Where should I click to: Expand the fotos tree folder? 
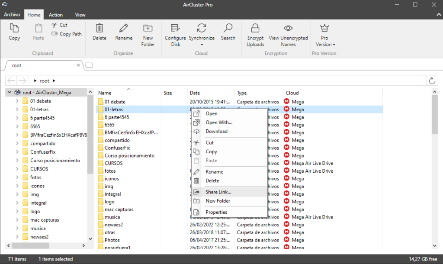17,177
